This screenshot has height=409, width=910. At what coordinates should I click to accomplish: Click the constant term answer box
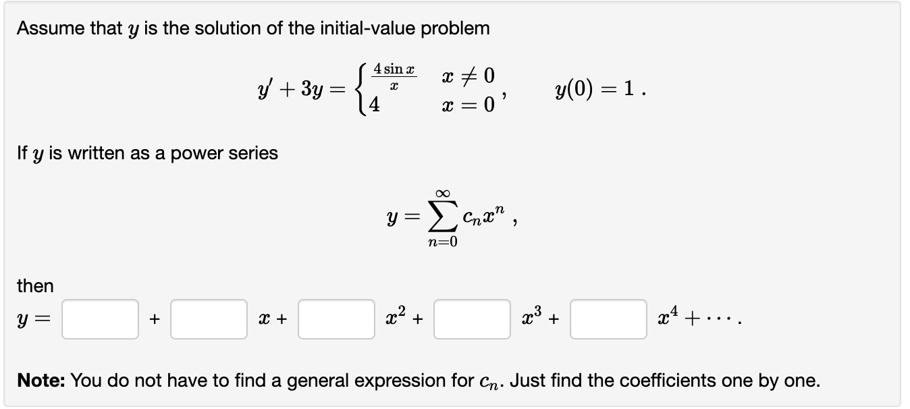tap(100, 321)
